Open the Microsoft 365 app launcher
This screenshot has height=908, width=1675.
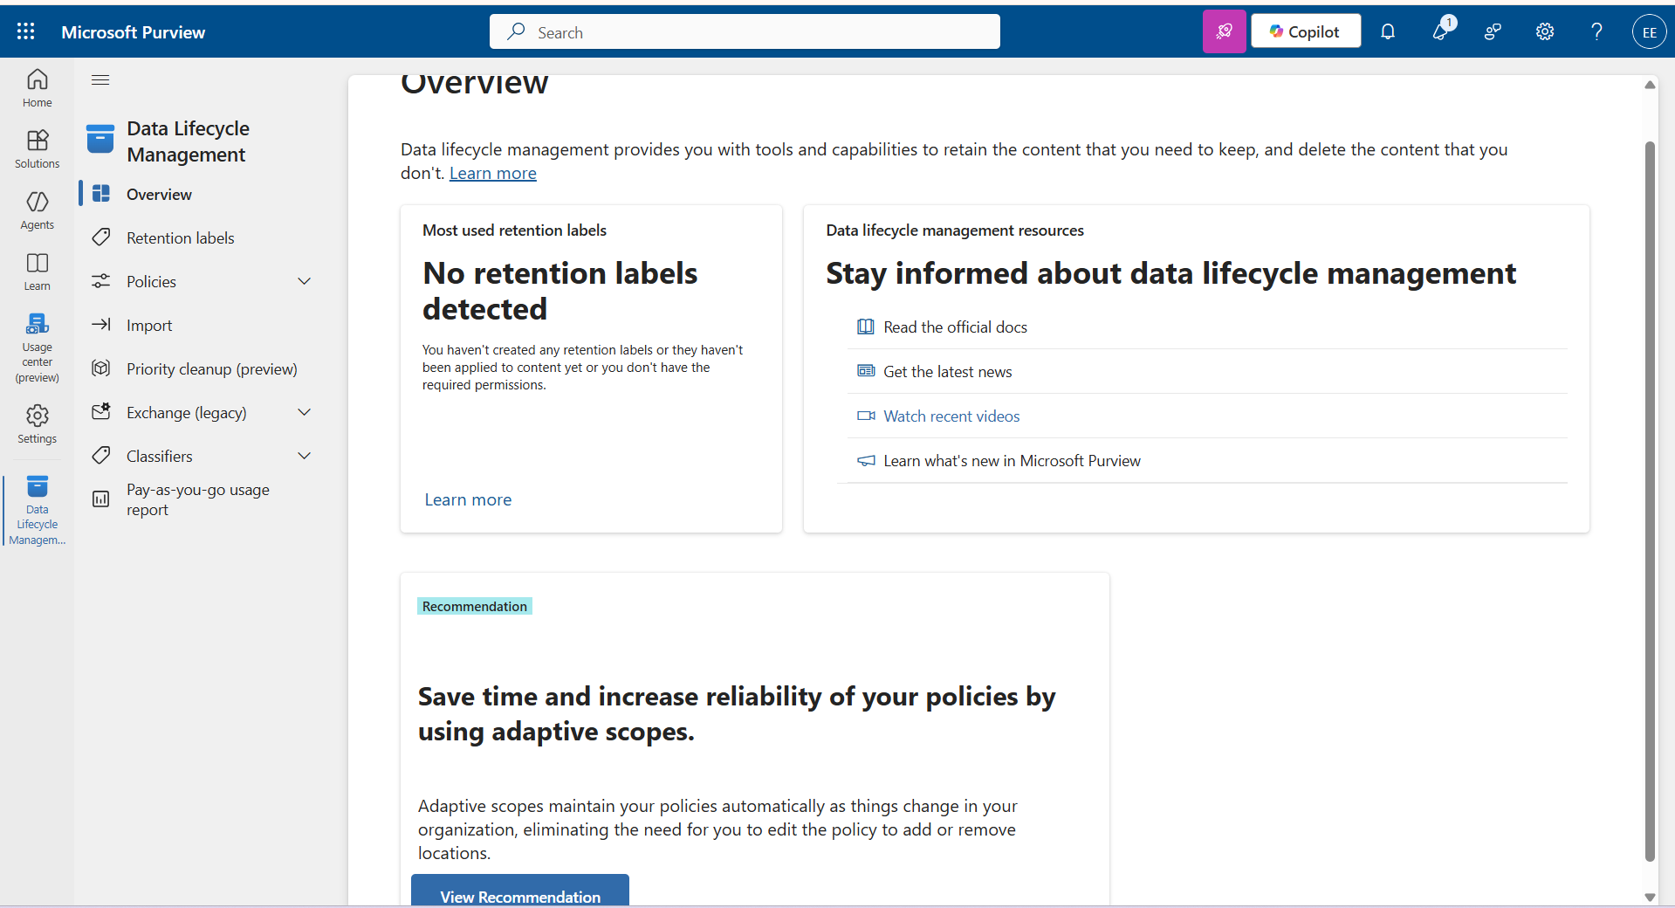point(25,31)
